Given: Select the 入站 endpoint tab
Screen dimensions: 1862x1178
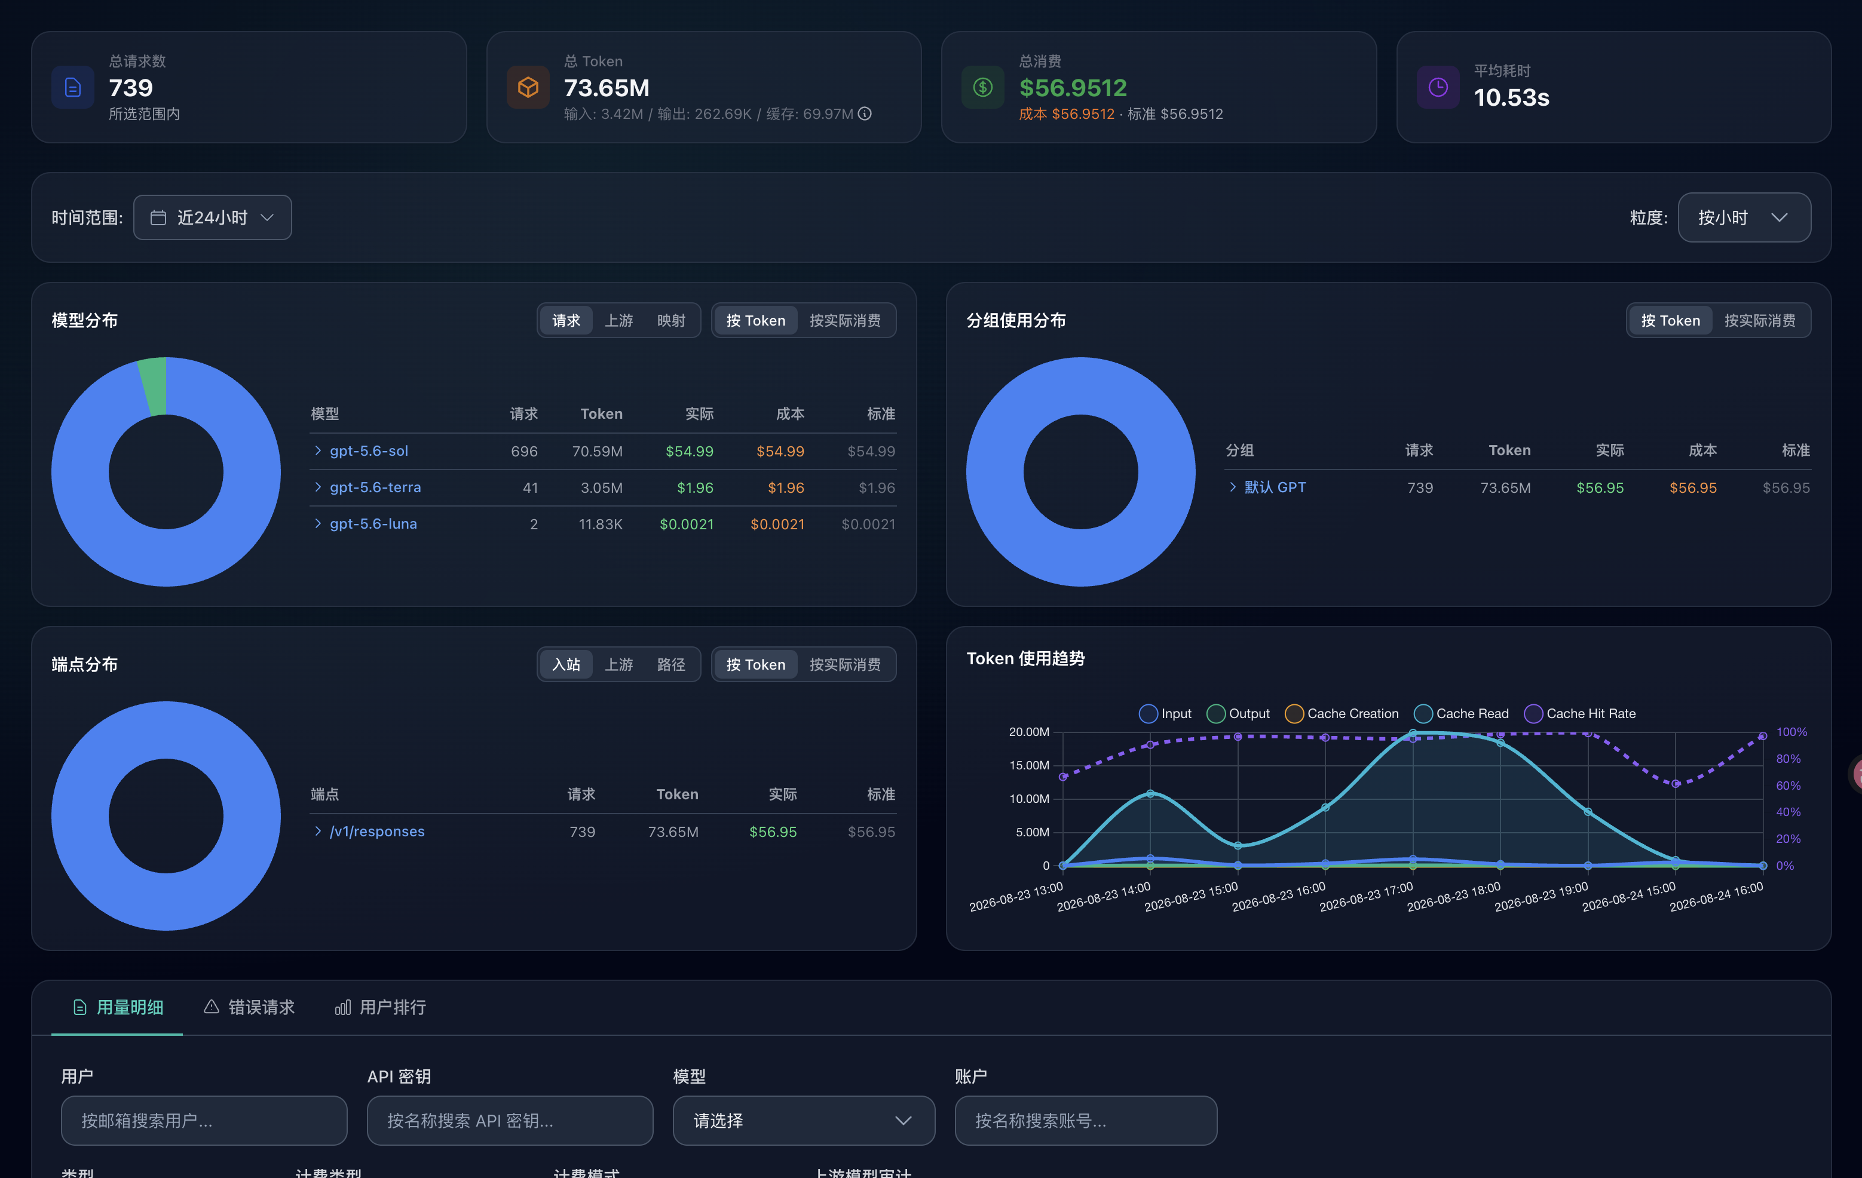Looking at the screenshot, I should (x=566, y=664).
